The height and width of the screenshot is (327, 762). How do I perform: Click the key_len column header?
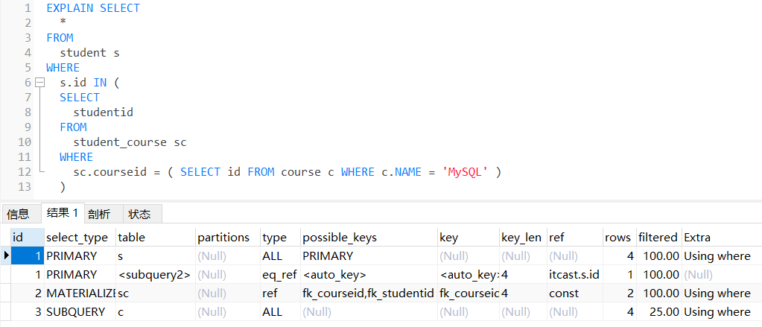[523, 238]
